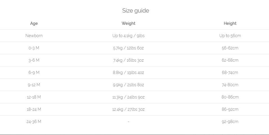Select the 0-3 M age row

click(34, 48)
